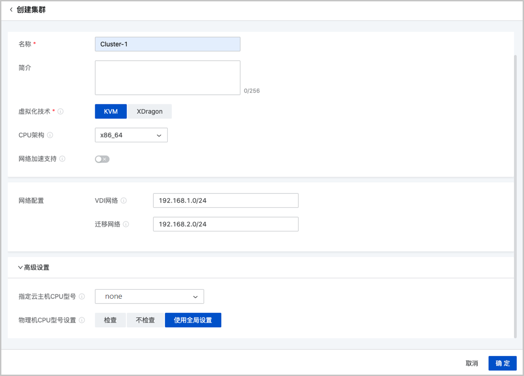Click the info icon next to 指定云主机CPU型号
The height and width of the screenshot is (376, 524).
point(82,297)
